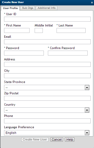This screenshot has height=148, width=94.
Task: Click the Middle Initial field
Action: point(39,30)
